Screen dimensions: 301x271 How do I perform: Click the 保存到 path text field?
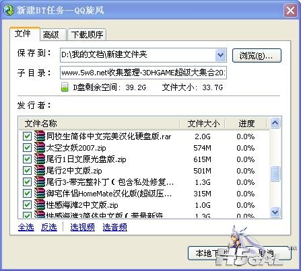[x=137, y=55]
